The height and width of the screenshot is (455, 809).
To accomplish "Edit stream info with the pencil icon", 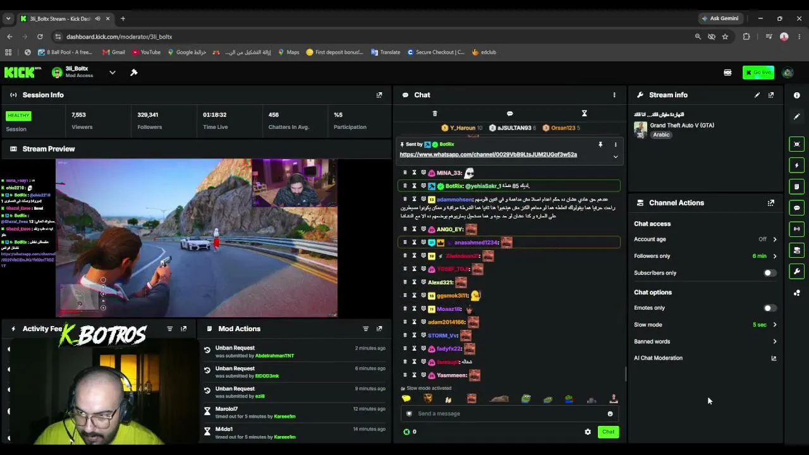I will click(x=757, y=95).
